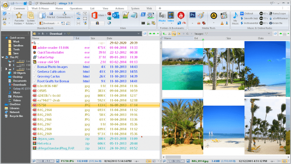Open the Operations ribbon tab
Viewport: 291px width, 164px height.
76,8
